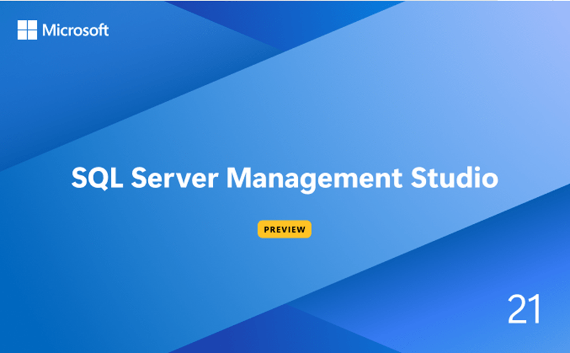Click the top-right square of Microsoft logo

(x=32, y=25)
